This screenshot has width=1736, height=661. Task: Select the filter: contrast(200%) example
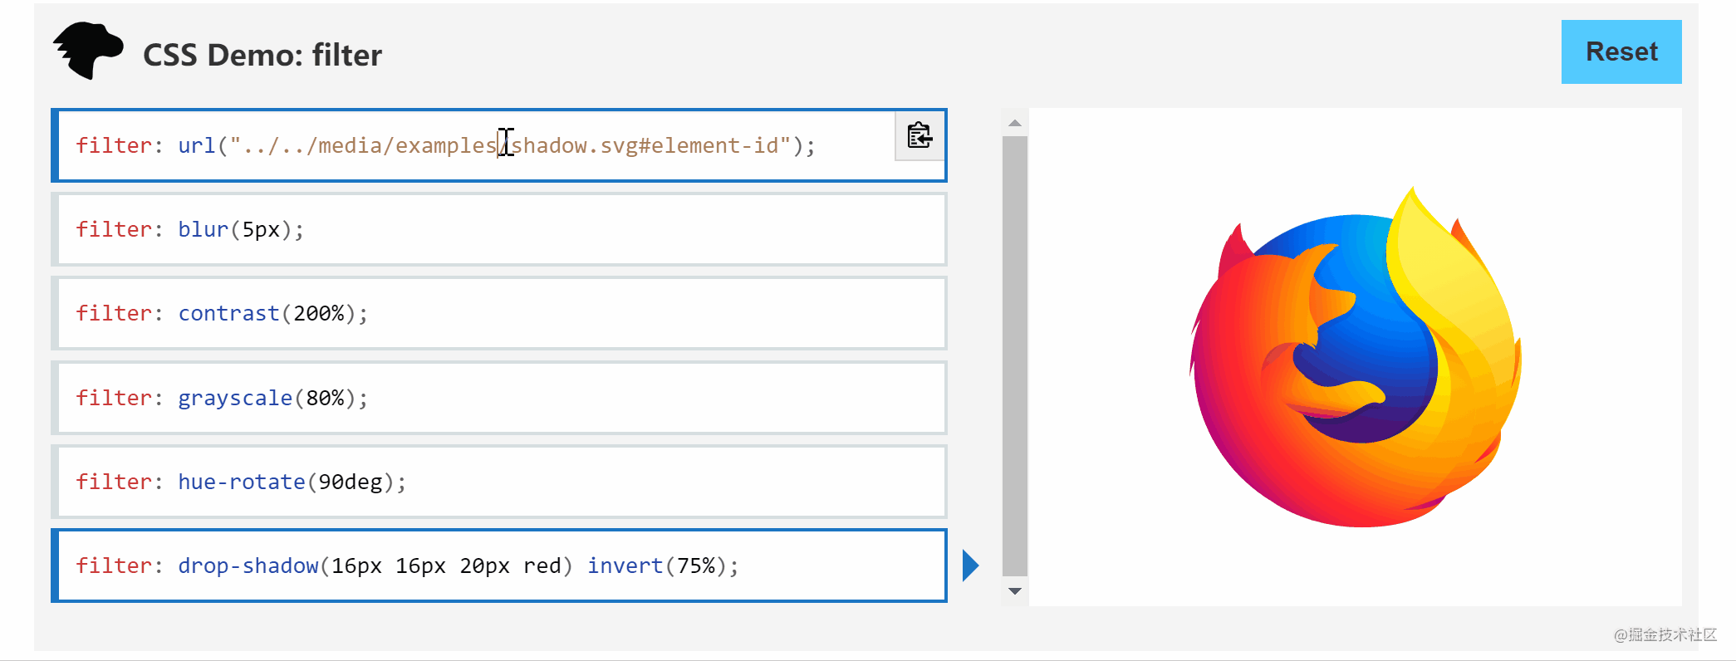point(499,313)
